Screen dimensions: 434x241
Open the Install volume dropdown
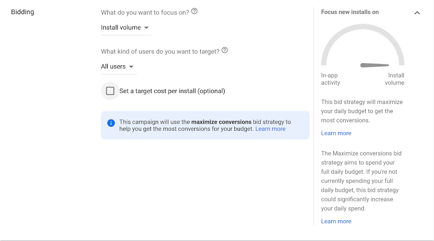[x=125, y=28]
